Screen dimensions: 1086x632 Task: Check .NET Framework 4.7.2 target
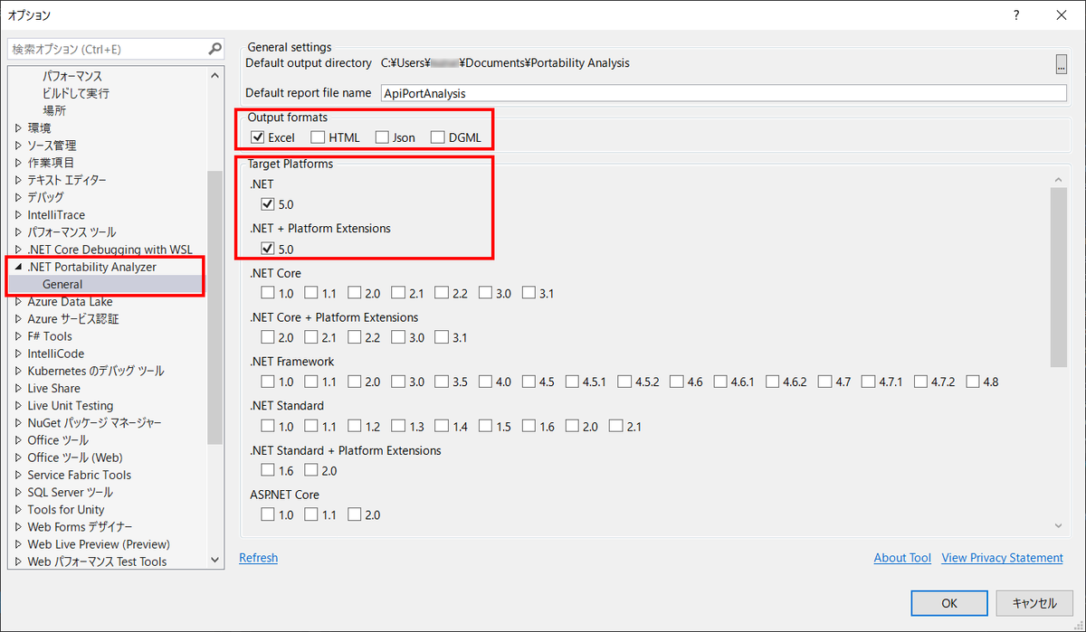(920, 382)
